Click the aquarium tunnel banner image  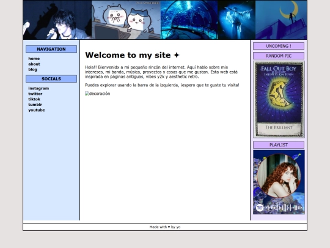point(189,20)
